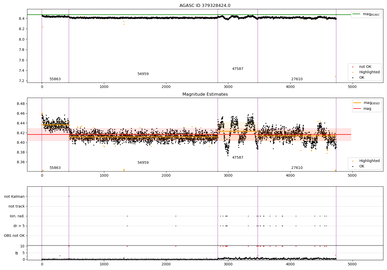387x270 pixels.
Task: Click the "7.6" y-axis tick label
Action: pyautogui.click(x=22, y=60)
